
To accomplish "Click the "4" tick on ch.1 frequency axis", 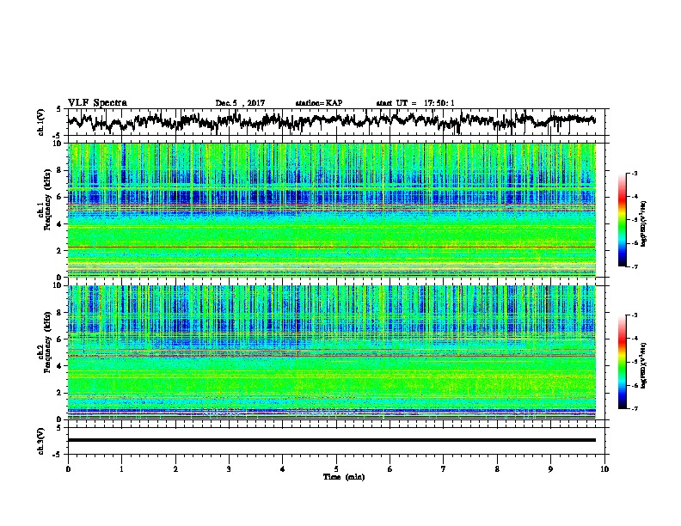I will pos(61,224).
